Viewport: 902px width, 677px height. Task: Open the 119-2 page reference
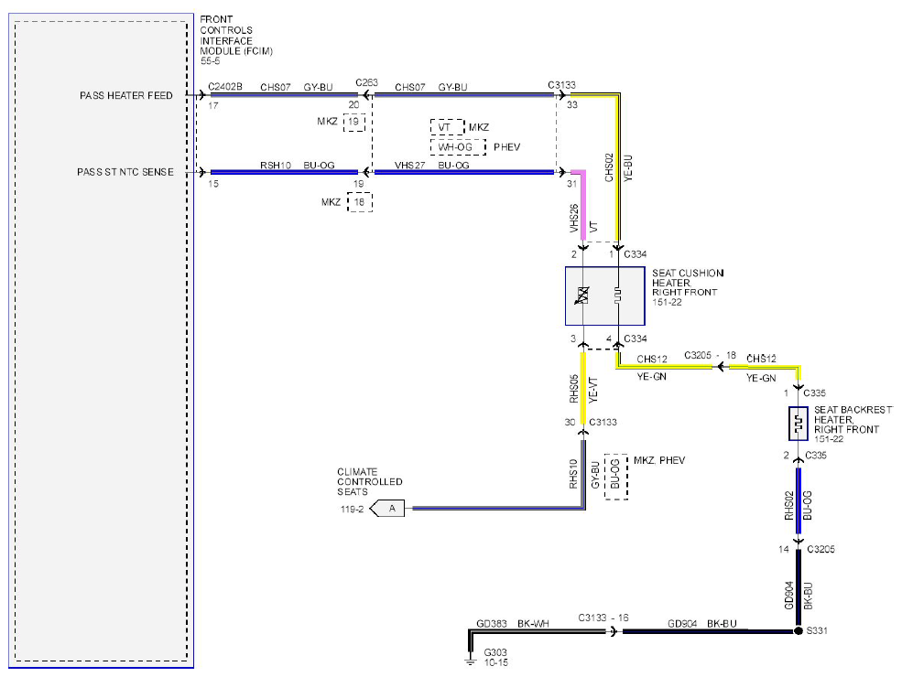pos(352,510)
